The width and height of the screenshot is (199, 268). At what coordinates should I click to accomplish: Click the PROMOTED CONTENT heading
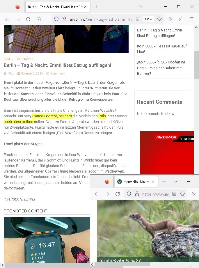point(25,211)
